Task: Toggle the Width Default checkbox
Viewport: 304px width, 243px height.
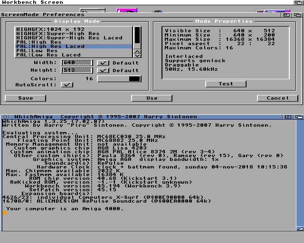Action: pyautogui.click(x=103, y=63)
